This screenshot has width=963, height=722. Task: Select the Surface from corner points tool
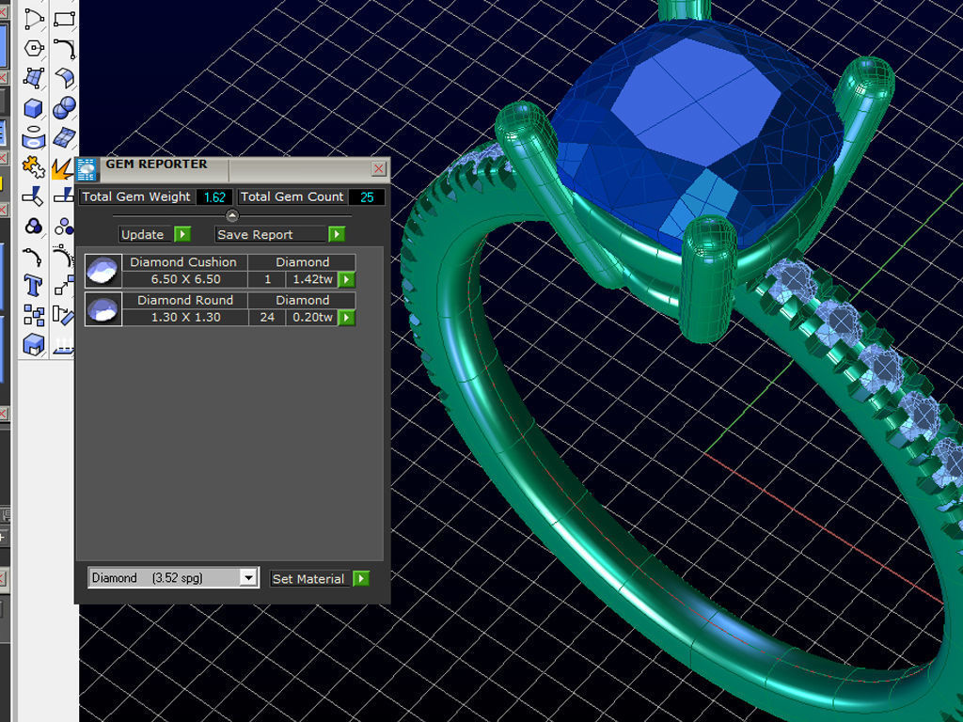(x=33, y=78)
